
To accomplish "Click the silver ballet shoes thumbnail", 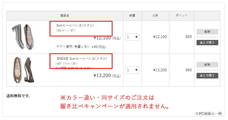I will pos(24,37).
